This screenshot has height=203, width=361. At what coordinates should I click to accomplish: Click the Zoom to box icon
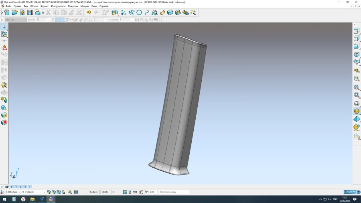(357, 95)
